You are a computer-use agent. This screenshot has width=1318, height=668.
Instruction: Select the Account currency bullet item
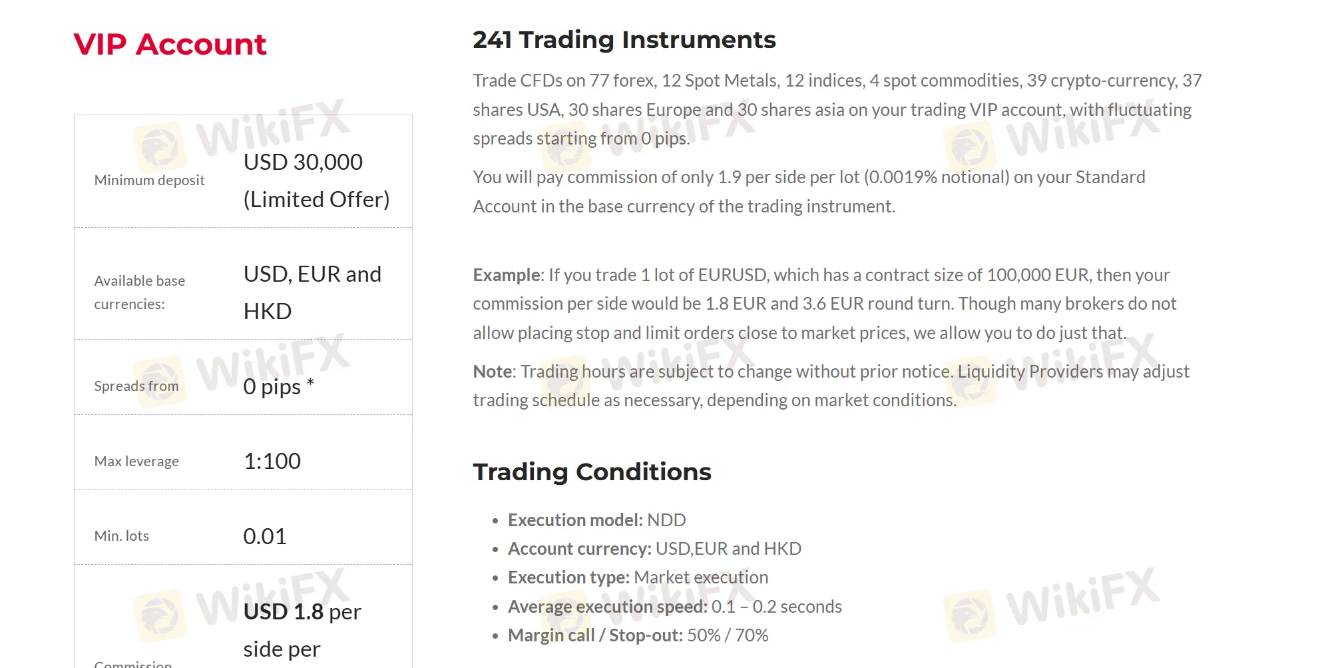click(654, 549)
